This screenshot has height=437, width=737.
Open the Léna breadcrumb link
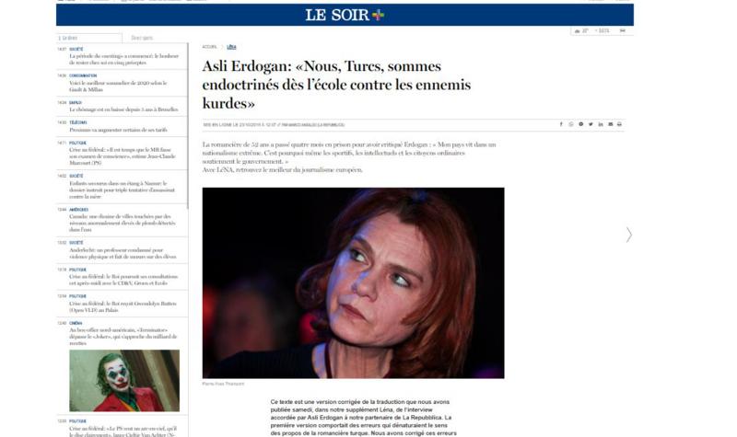[x=231, y=47]
